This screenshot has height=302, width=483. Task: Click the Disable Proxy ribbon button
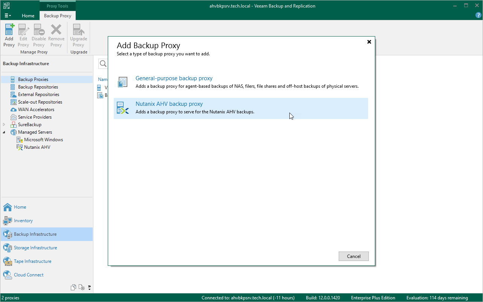point(39,35)
